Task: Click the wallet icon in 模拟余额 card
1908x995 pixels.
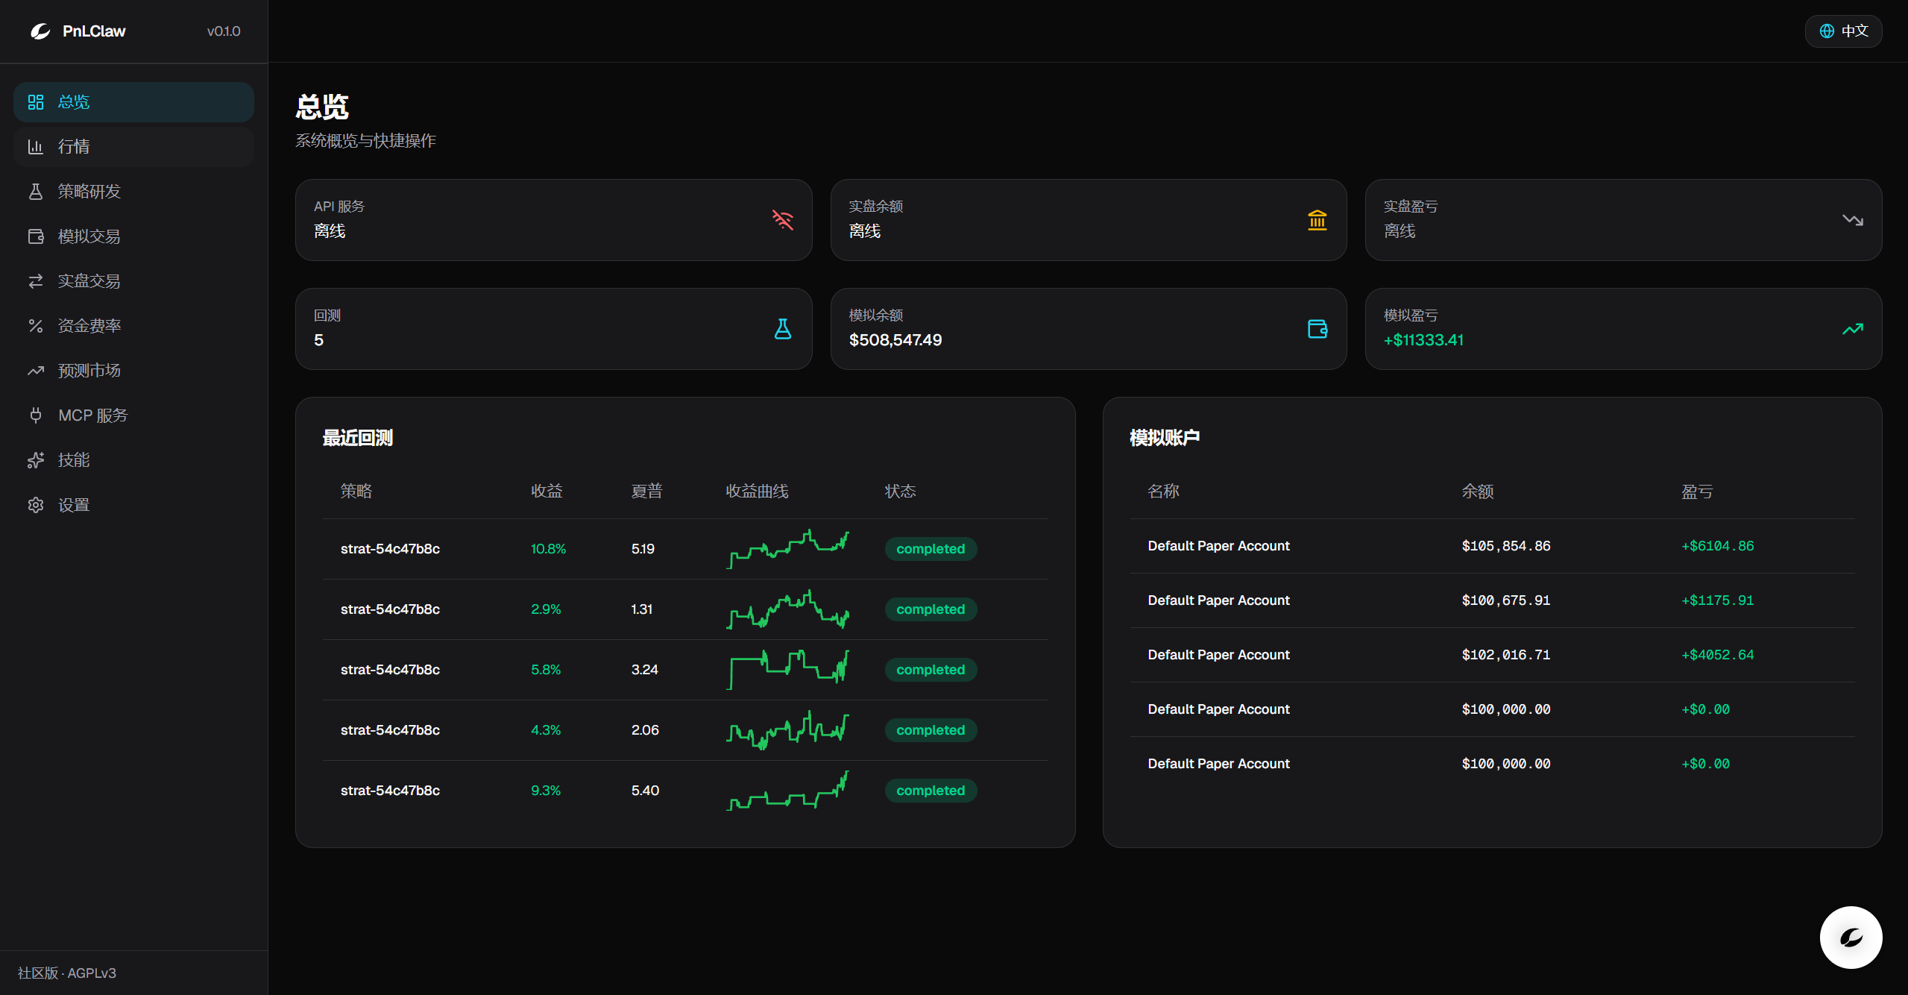Action: pyautogui.click(x=1317, y=329)
